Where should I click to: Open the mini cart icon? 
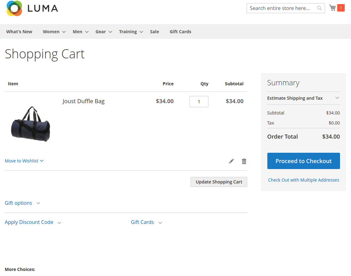332,8
